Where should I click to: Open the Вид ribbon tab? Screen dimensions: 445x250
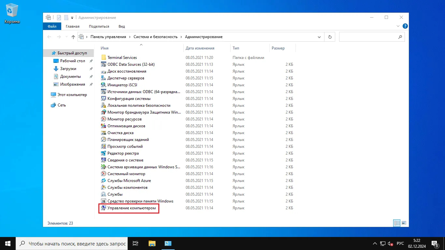tap(122, 26)
